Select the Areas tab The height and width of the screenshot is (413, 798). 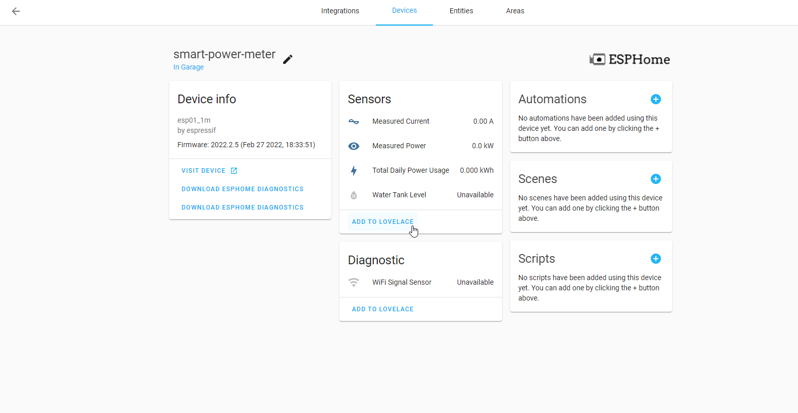click(515, 11)
